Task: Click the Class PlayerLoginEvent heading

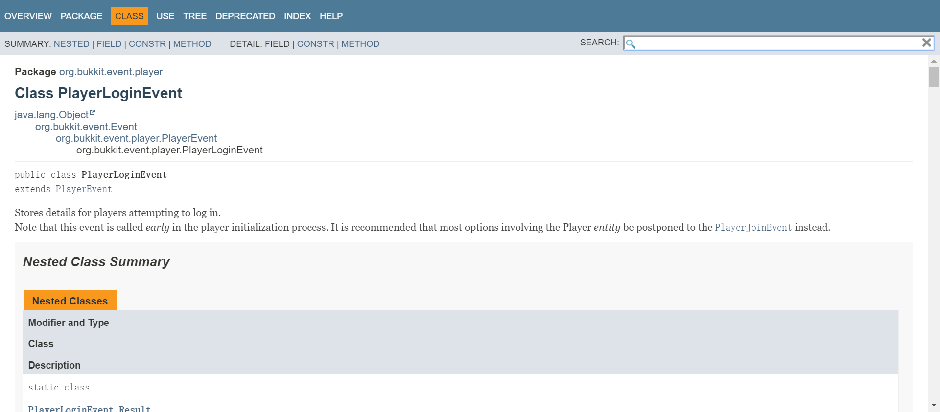Action: tap(98, 93)
